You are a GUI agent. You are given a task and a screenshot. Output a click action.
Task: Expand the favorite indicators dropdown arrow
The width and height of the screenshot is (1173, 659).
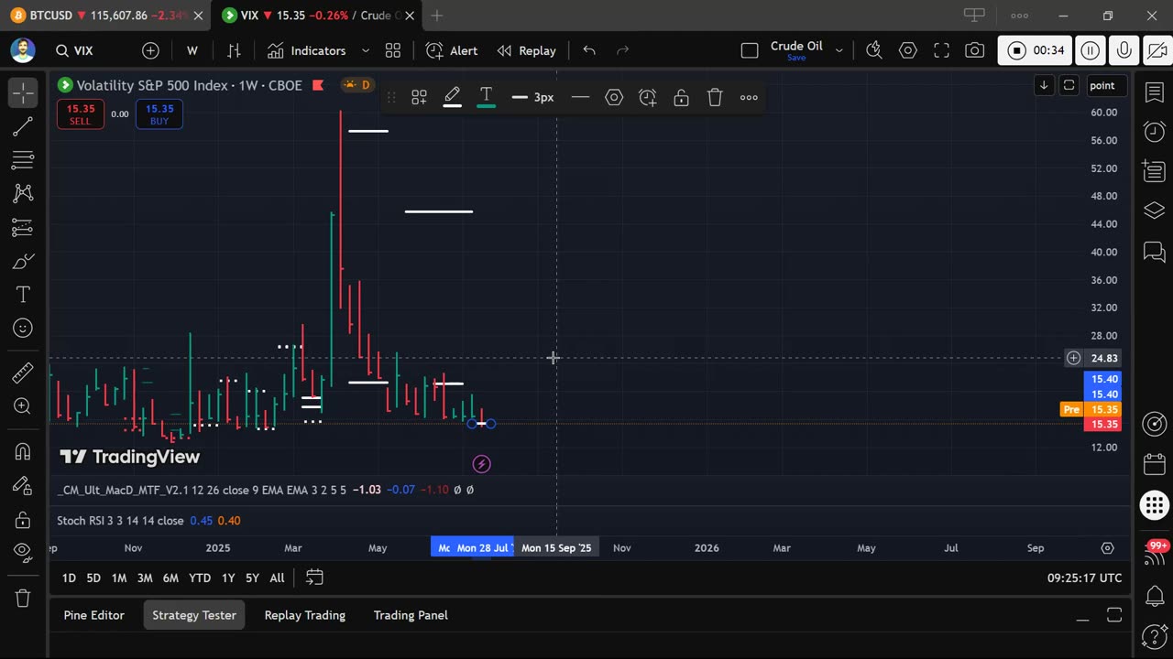[x=365, y=50]
